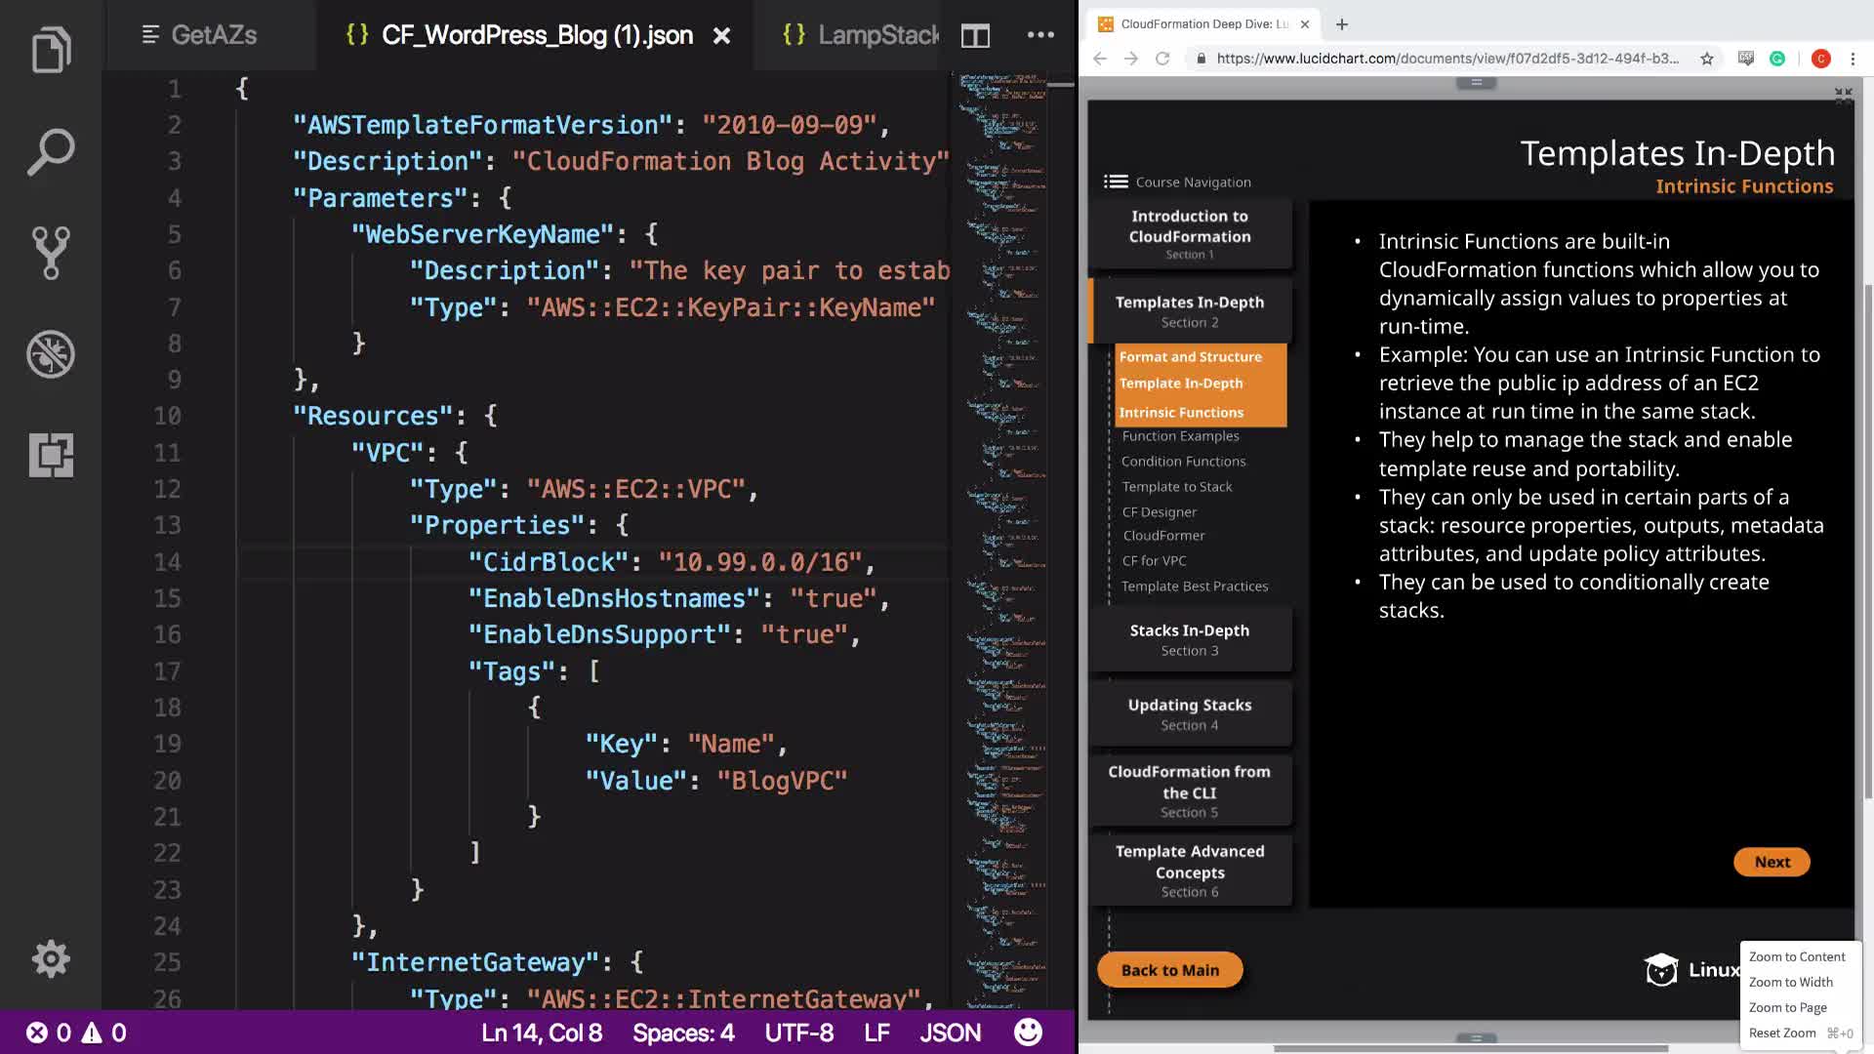Open Chrome's three-dot menu

(x=1853, y=59)
